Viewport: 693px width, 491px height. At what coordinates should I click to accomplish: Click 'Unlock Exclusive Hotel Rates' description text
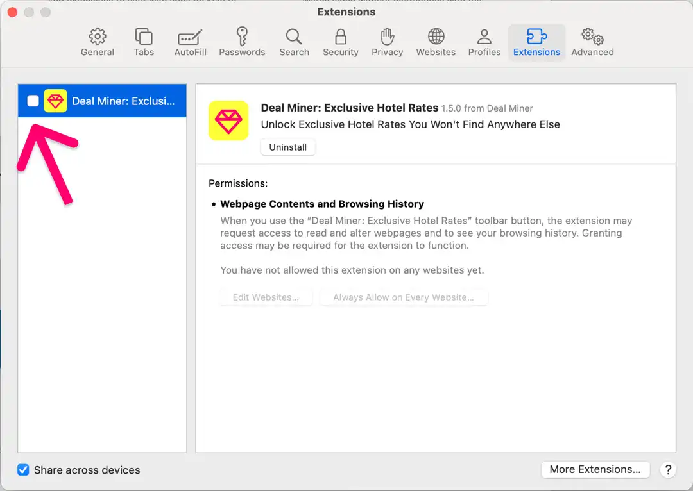pyautogui.click(x=410, y=124)
